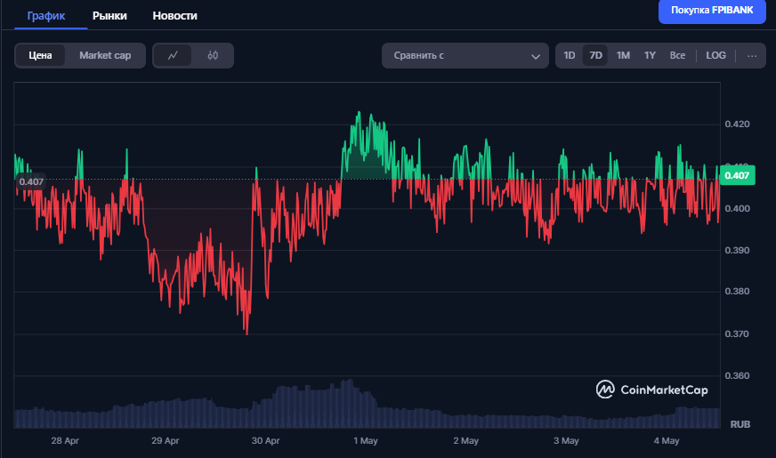Show all-time range with Все

point(677,55)
